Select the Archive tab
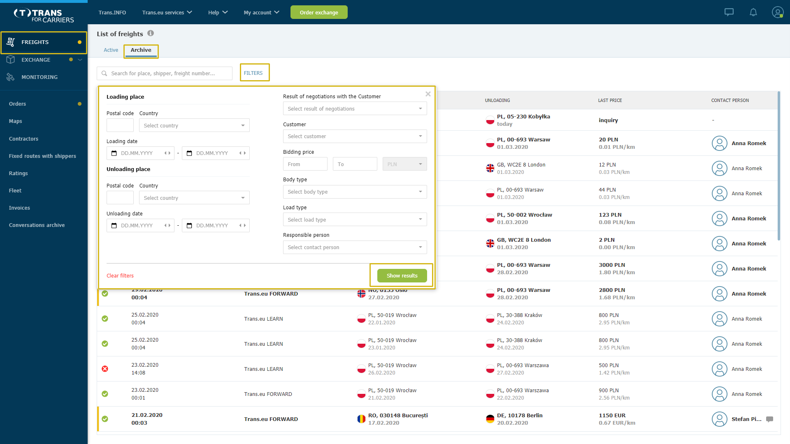This screenshot has width=790, height=444. pyautogui.click(x=141, y=50)
